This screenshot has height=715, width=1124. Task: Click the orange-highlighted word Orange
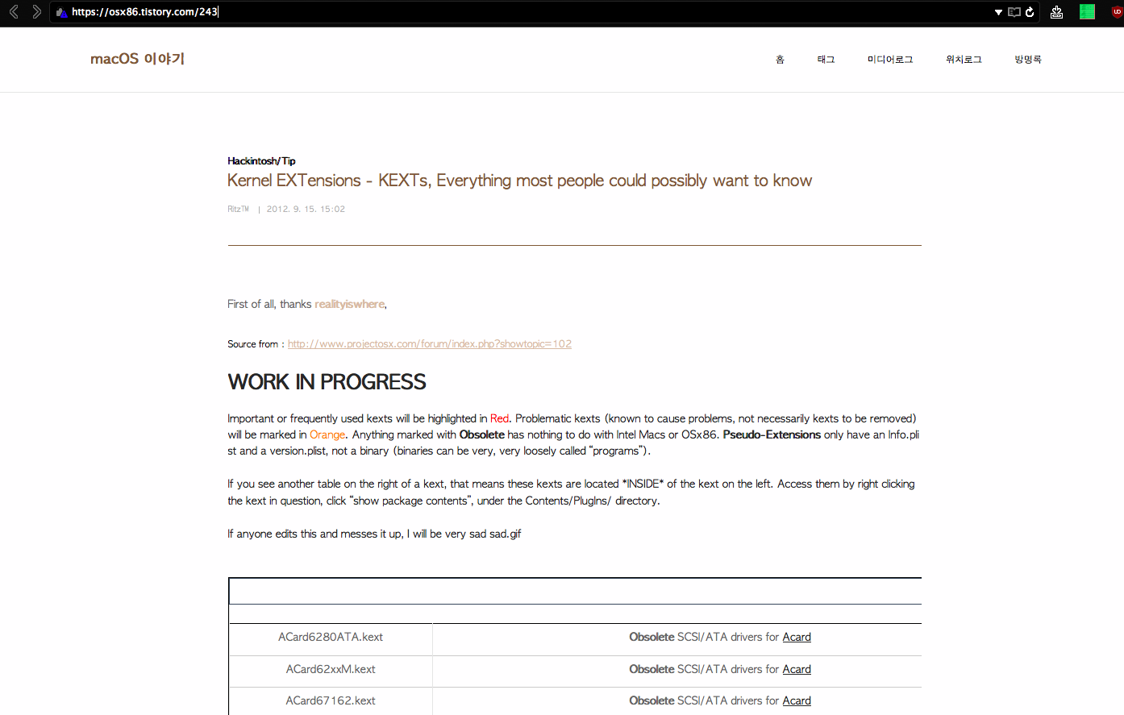pos(327,434)
